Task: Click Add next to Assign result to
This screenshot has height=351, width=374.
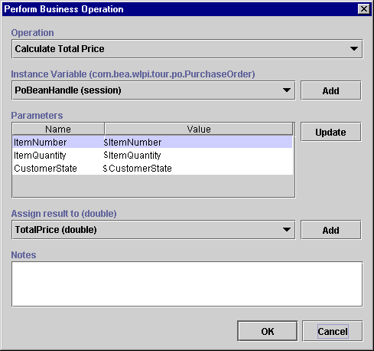Action: pyautogui.click(x=331, y=230)
